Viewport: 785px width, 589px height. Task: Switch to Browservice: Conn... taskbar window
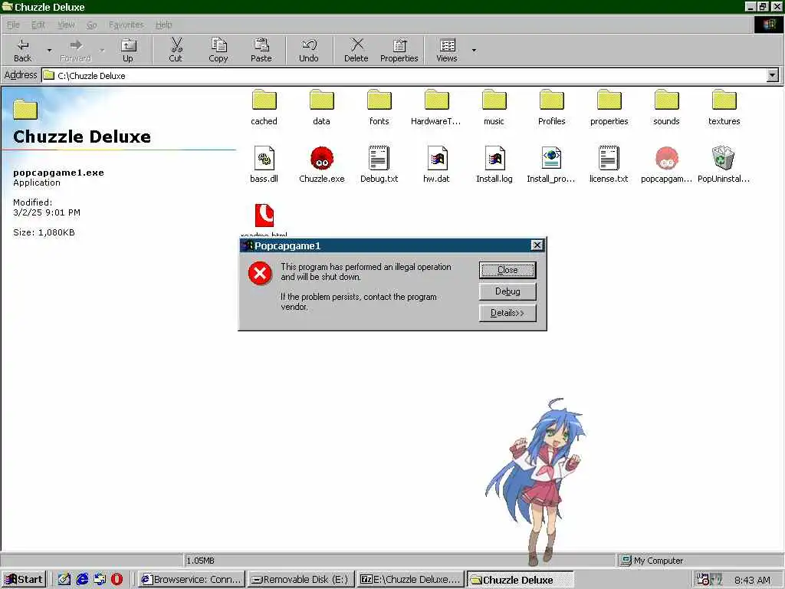[191, 580]
